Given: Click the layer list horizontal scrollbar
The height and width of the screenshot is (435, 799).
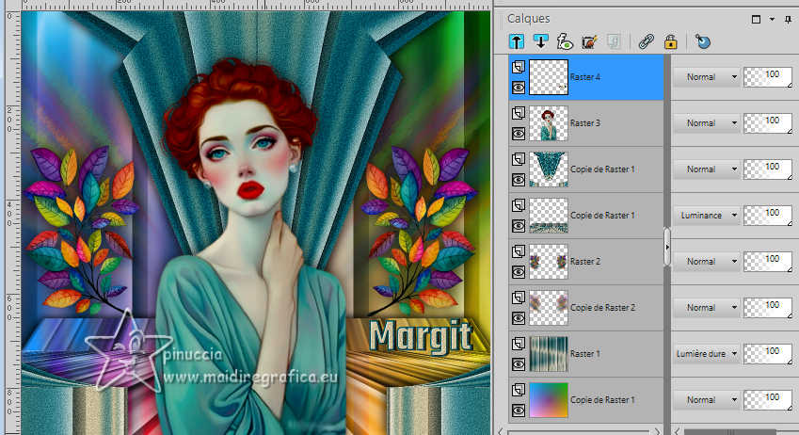Looking at the screenshot, I should coord(580,431).
